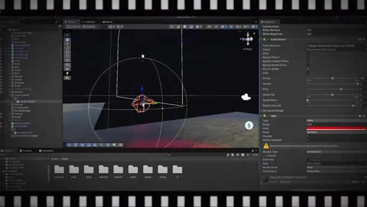Click the Volume slider

[332, 84]
